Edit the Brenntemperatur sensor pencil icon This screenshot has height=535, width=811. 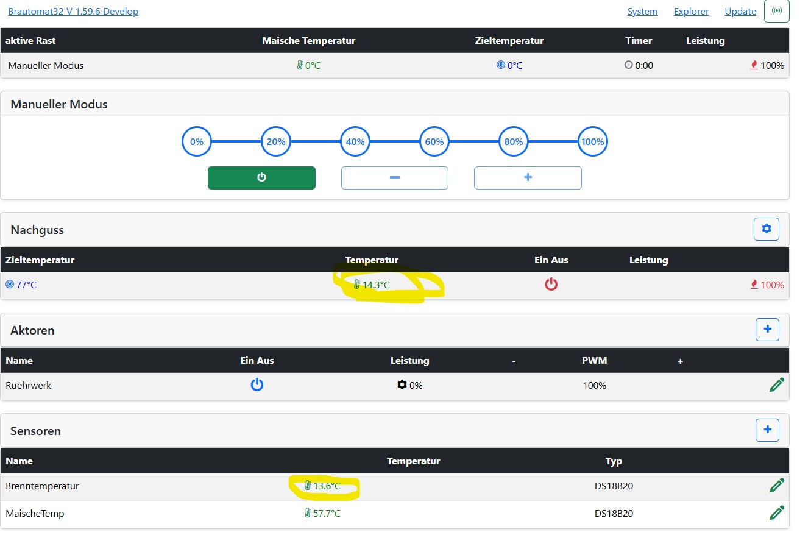point(776,486)
